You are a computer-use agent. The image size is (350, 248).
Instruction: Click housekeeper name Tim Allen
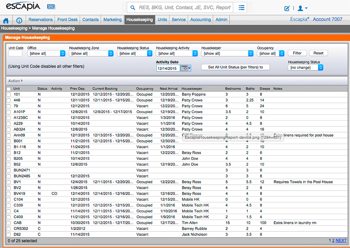(189, 223)
